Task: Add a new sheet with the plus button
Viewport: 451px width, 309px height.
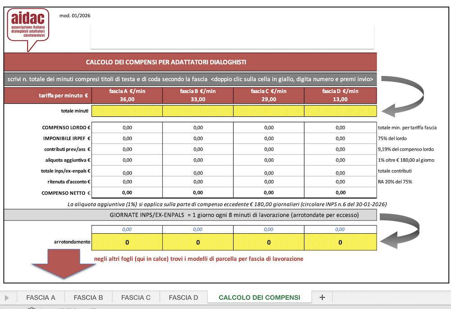Action: (322, 297)
